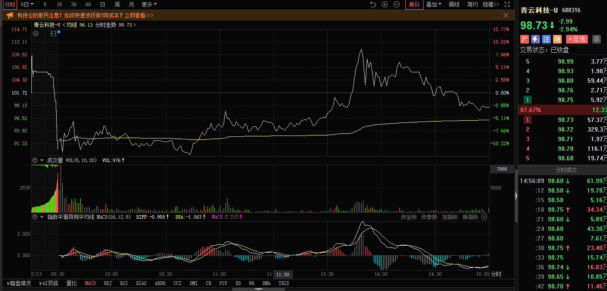Toggle the 竞价 auction display
607x291 pixels.
(x=414, y=4)
